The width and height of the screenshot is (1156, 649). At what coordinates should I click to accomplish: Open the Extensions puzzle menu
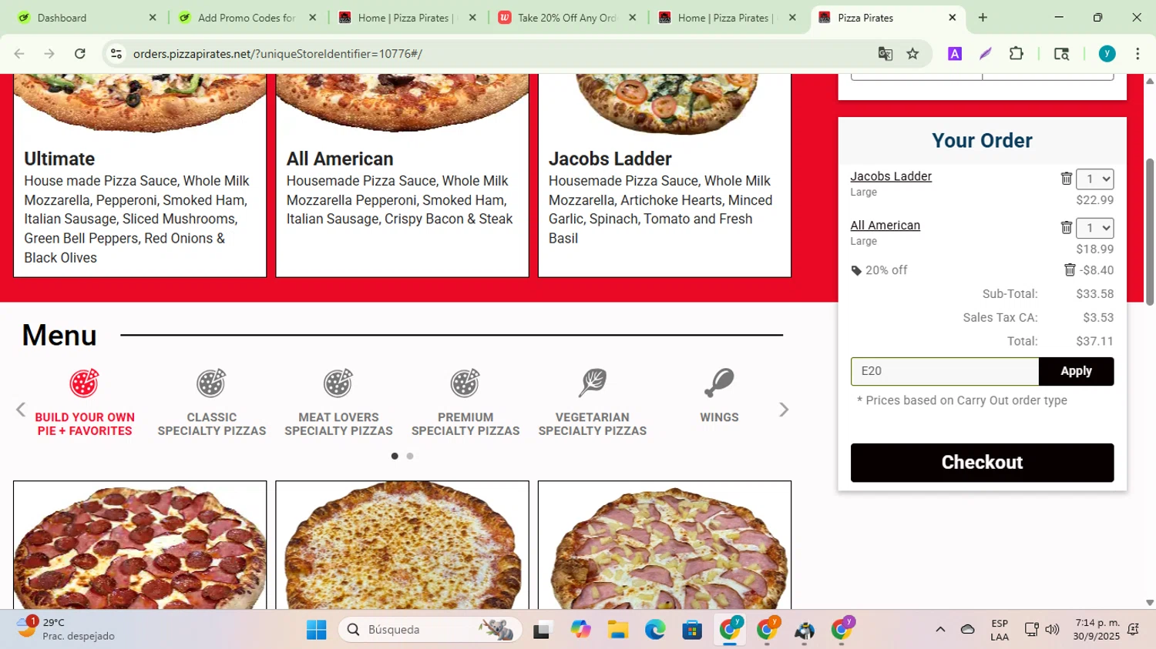pyautogui.click(x=1017, y=54)
